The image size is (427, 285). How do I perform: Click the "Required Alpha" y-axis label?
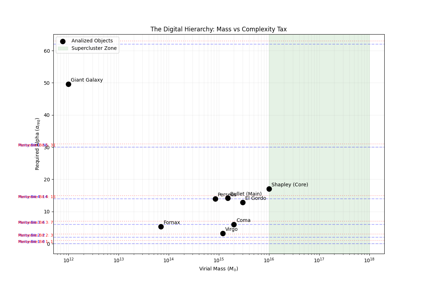pyautogui.click(x=37, y=144)
